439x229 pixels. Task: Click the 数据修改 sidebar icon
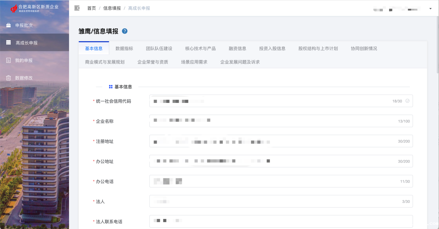pos(8,78)
